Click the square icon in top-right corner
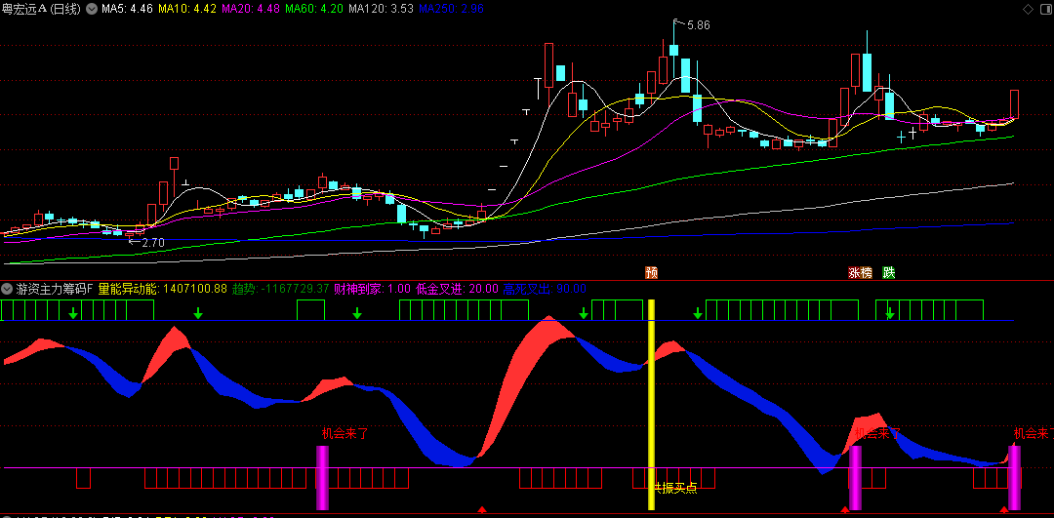Screen dimensions: 1054x518 [1043, 9]
